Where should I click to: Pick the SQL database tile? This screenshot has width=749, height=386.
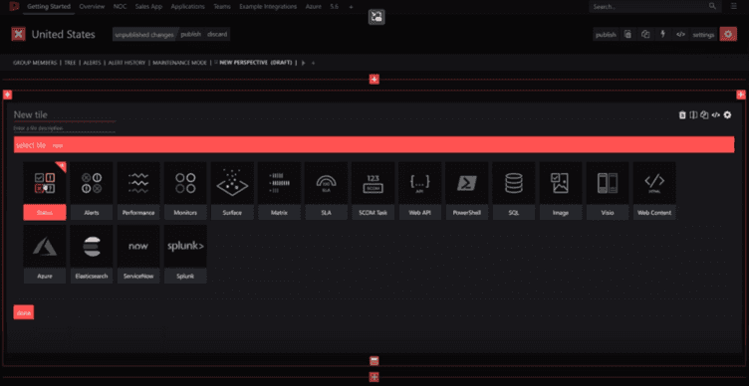pos(514,191)
